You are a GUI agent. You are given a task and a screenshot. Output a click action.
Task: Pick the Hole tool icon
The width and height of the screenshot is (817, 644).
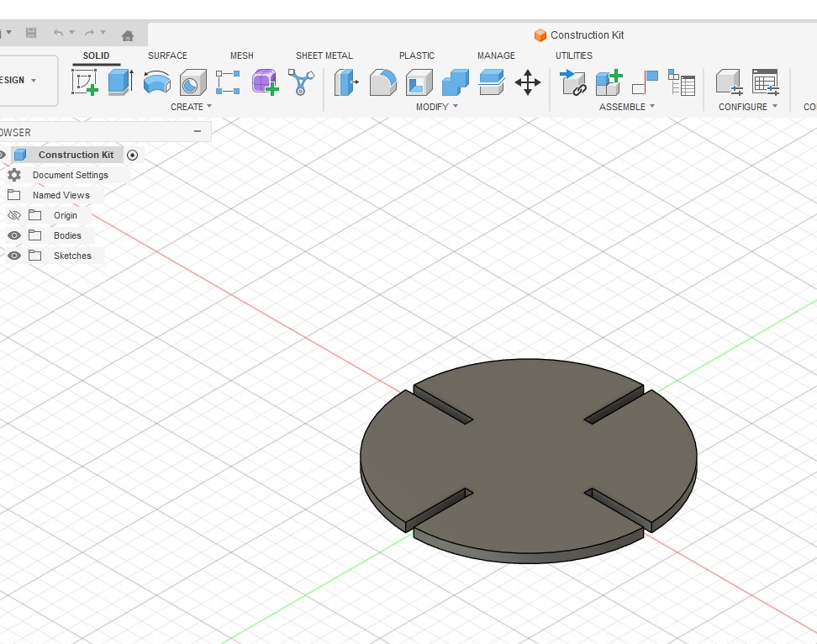pyautogui.click(x=192, y=83)
